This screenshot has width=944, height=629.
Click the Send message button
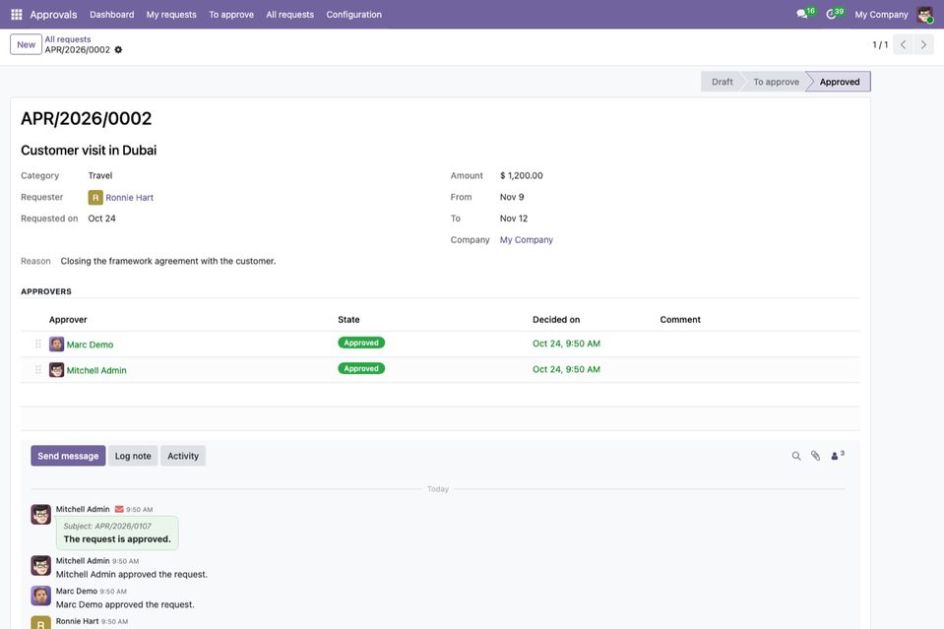68,457
